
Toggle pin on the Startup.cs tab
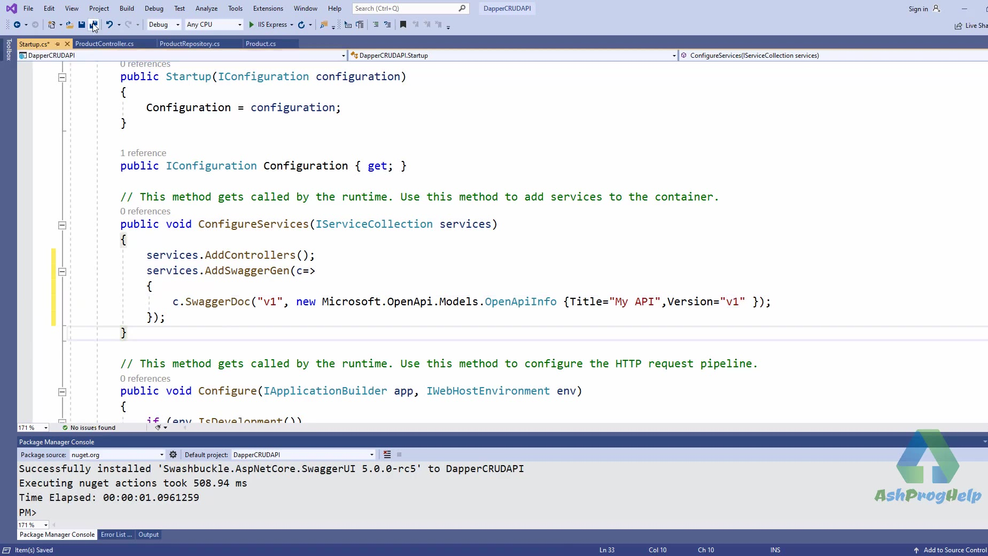click(x=58, y=44)
